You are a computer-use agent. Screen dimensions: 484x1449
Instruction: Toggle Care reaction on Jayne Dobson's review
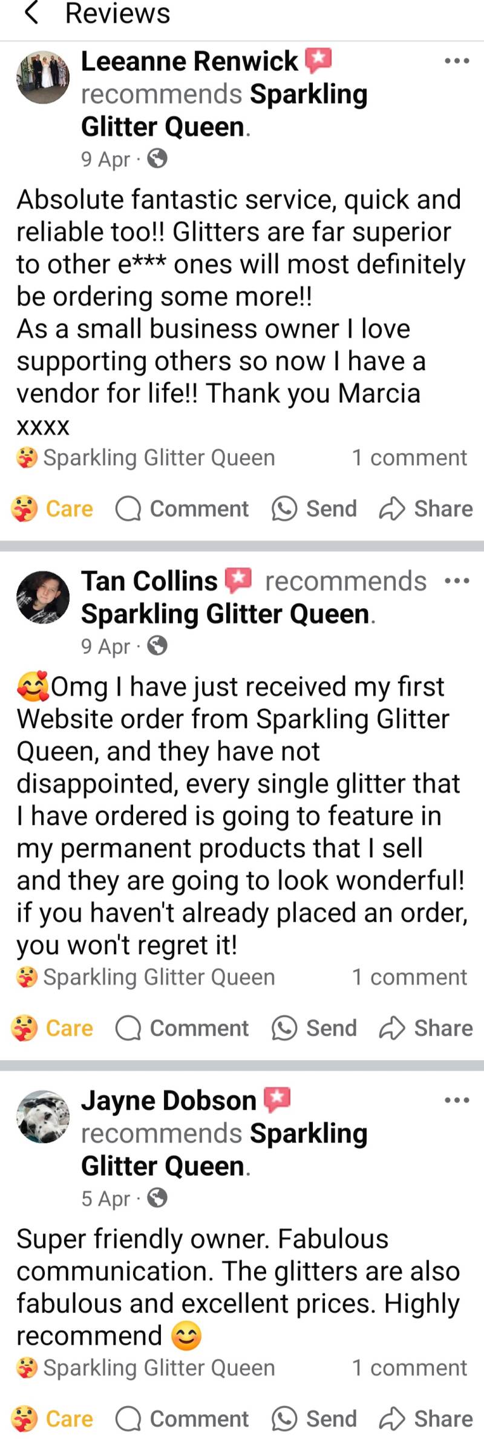click(53, 1419)
